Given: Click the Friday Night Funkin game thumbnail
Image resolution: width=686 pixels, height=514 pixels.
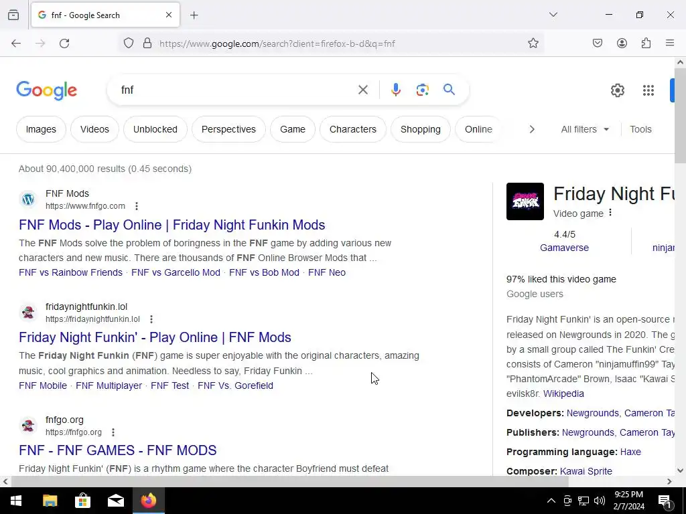Looking at the screenshot, I should click(525, 201).
